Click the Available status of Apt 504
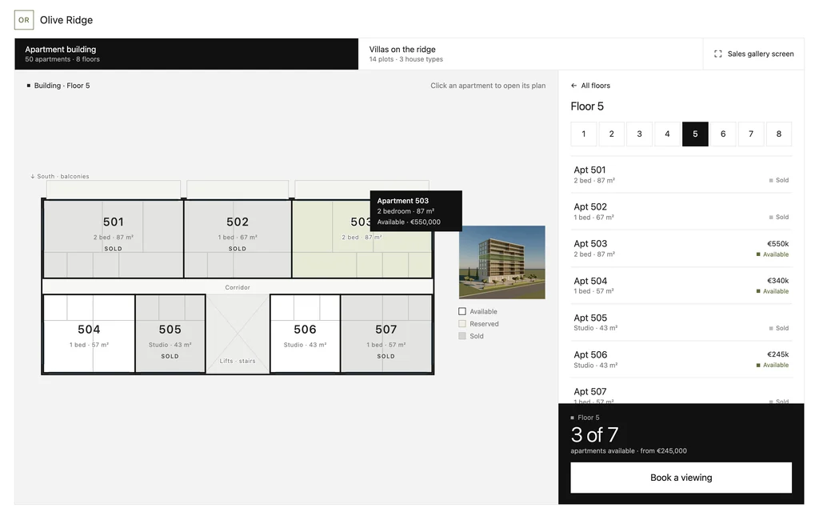819x512 pixels. click(x=773, y=291)
